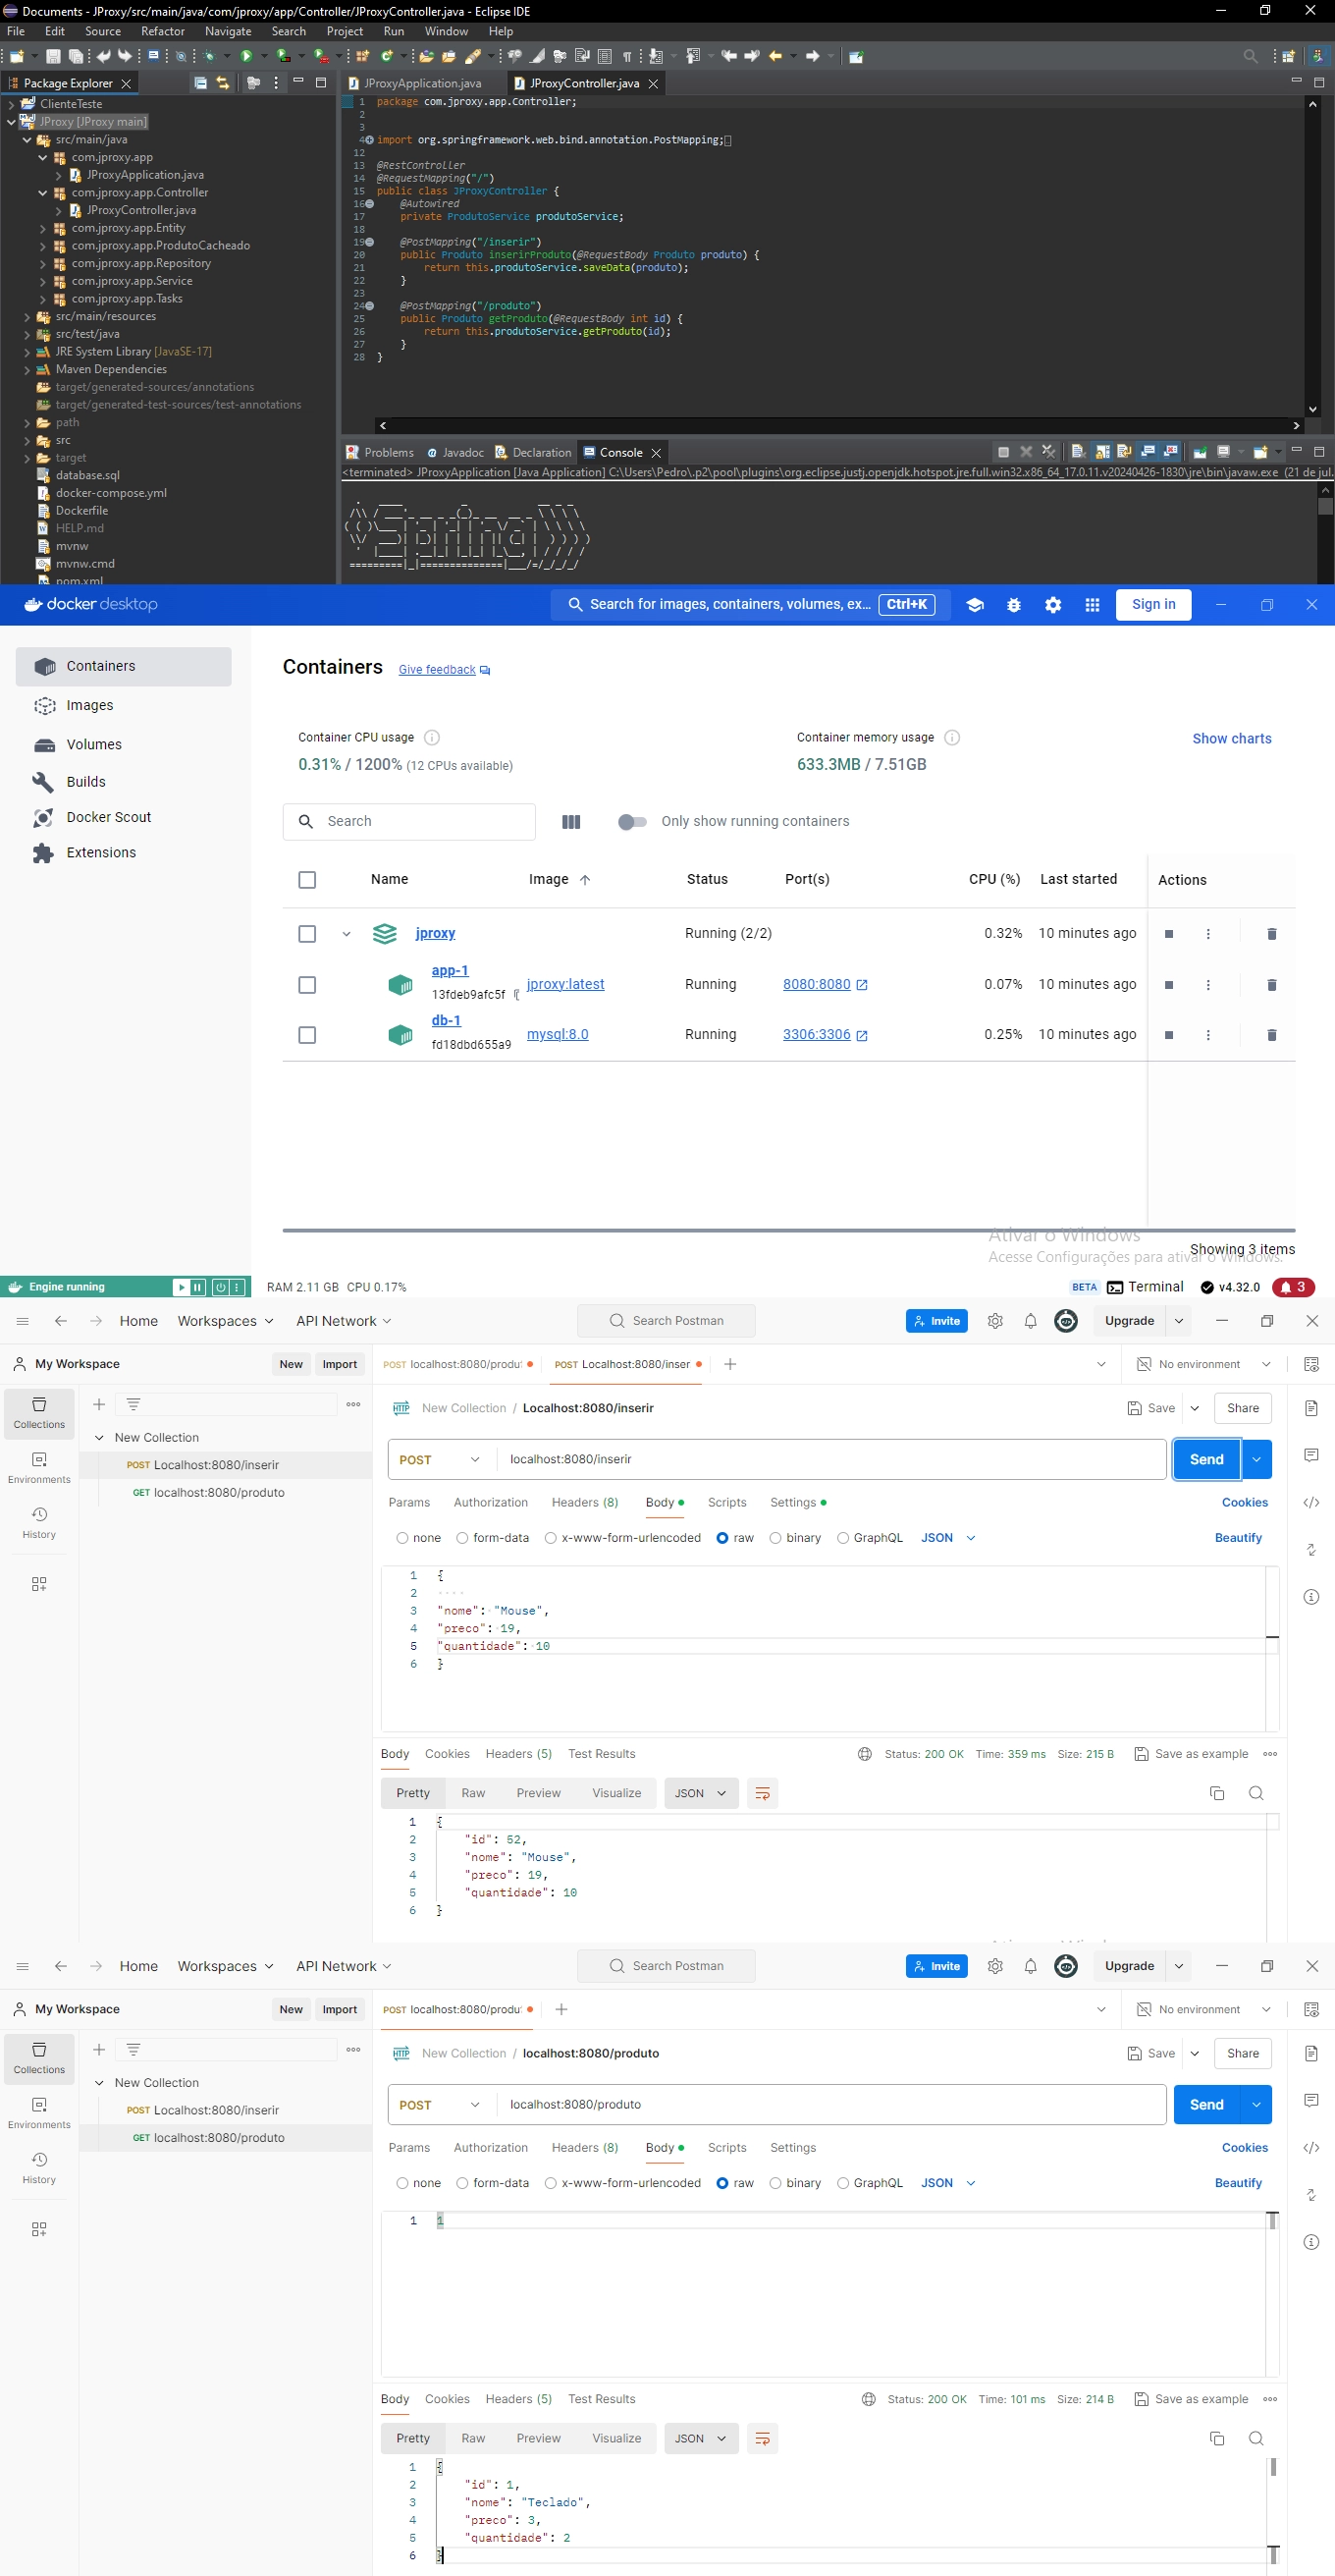Open POST method dropdown for the localhost:8080/inserir request
Viewport: 1335px width, 2576px height.
[x=440, y=1460]
